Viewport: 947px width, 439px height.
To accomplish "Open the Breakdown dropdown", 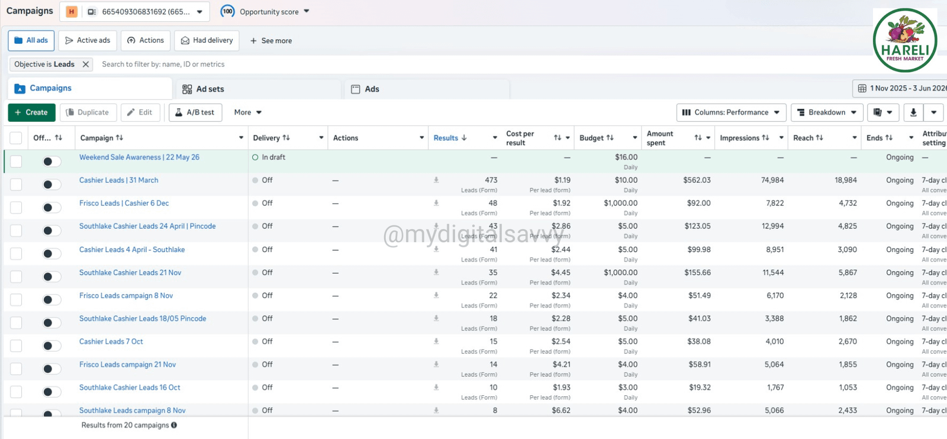I will click(x=827, y=112).
